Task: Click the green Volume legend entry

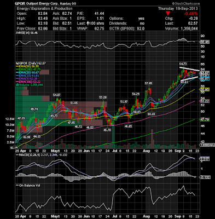Action: (30, 85)
